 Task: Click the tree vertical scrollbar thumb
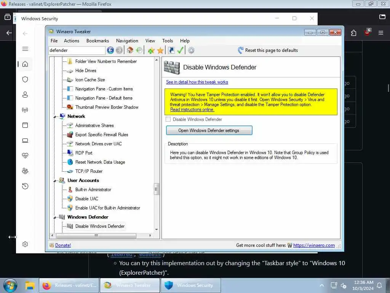(x=157, y=189)
